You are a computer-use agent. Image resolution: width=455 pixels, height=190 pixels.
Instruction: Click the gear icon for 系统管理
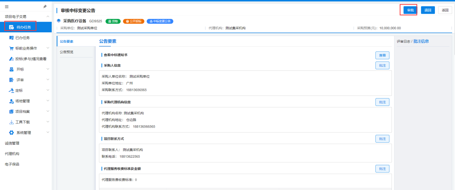[11, 133]
